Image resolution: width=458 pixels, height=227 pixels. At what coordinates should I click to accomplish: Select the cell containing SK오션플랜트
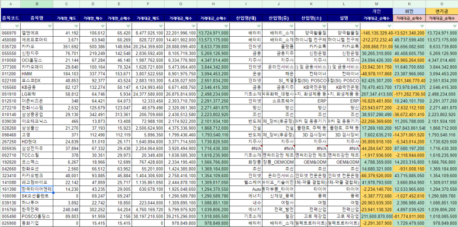37,196
